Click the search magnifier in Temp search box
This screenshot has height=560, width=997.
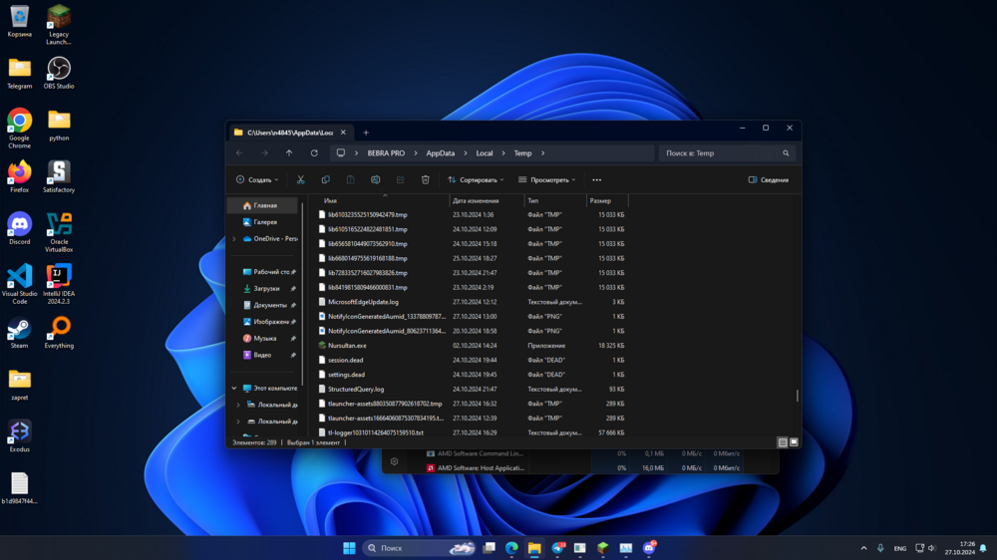click(786, 153)
